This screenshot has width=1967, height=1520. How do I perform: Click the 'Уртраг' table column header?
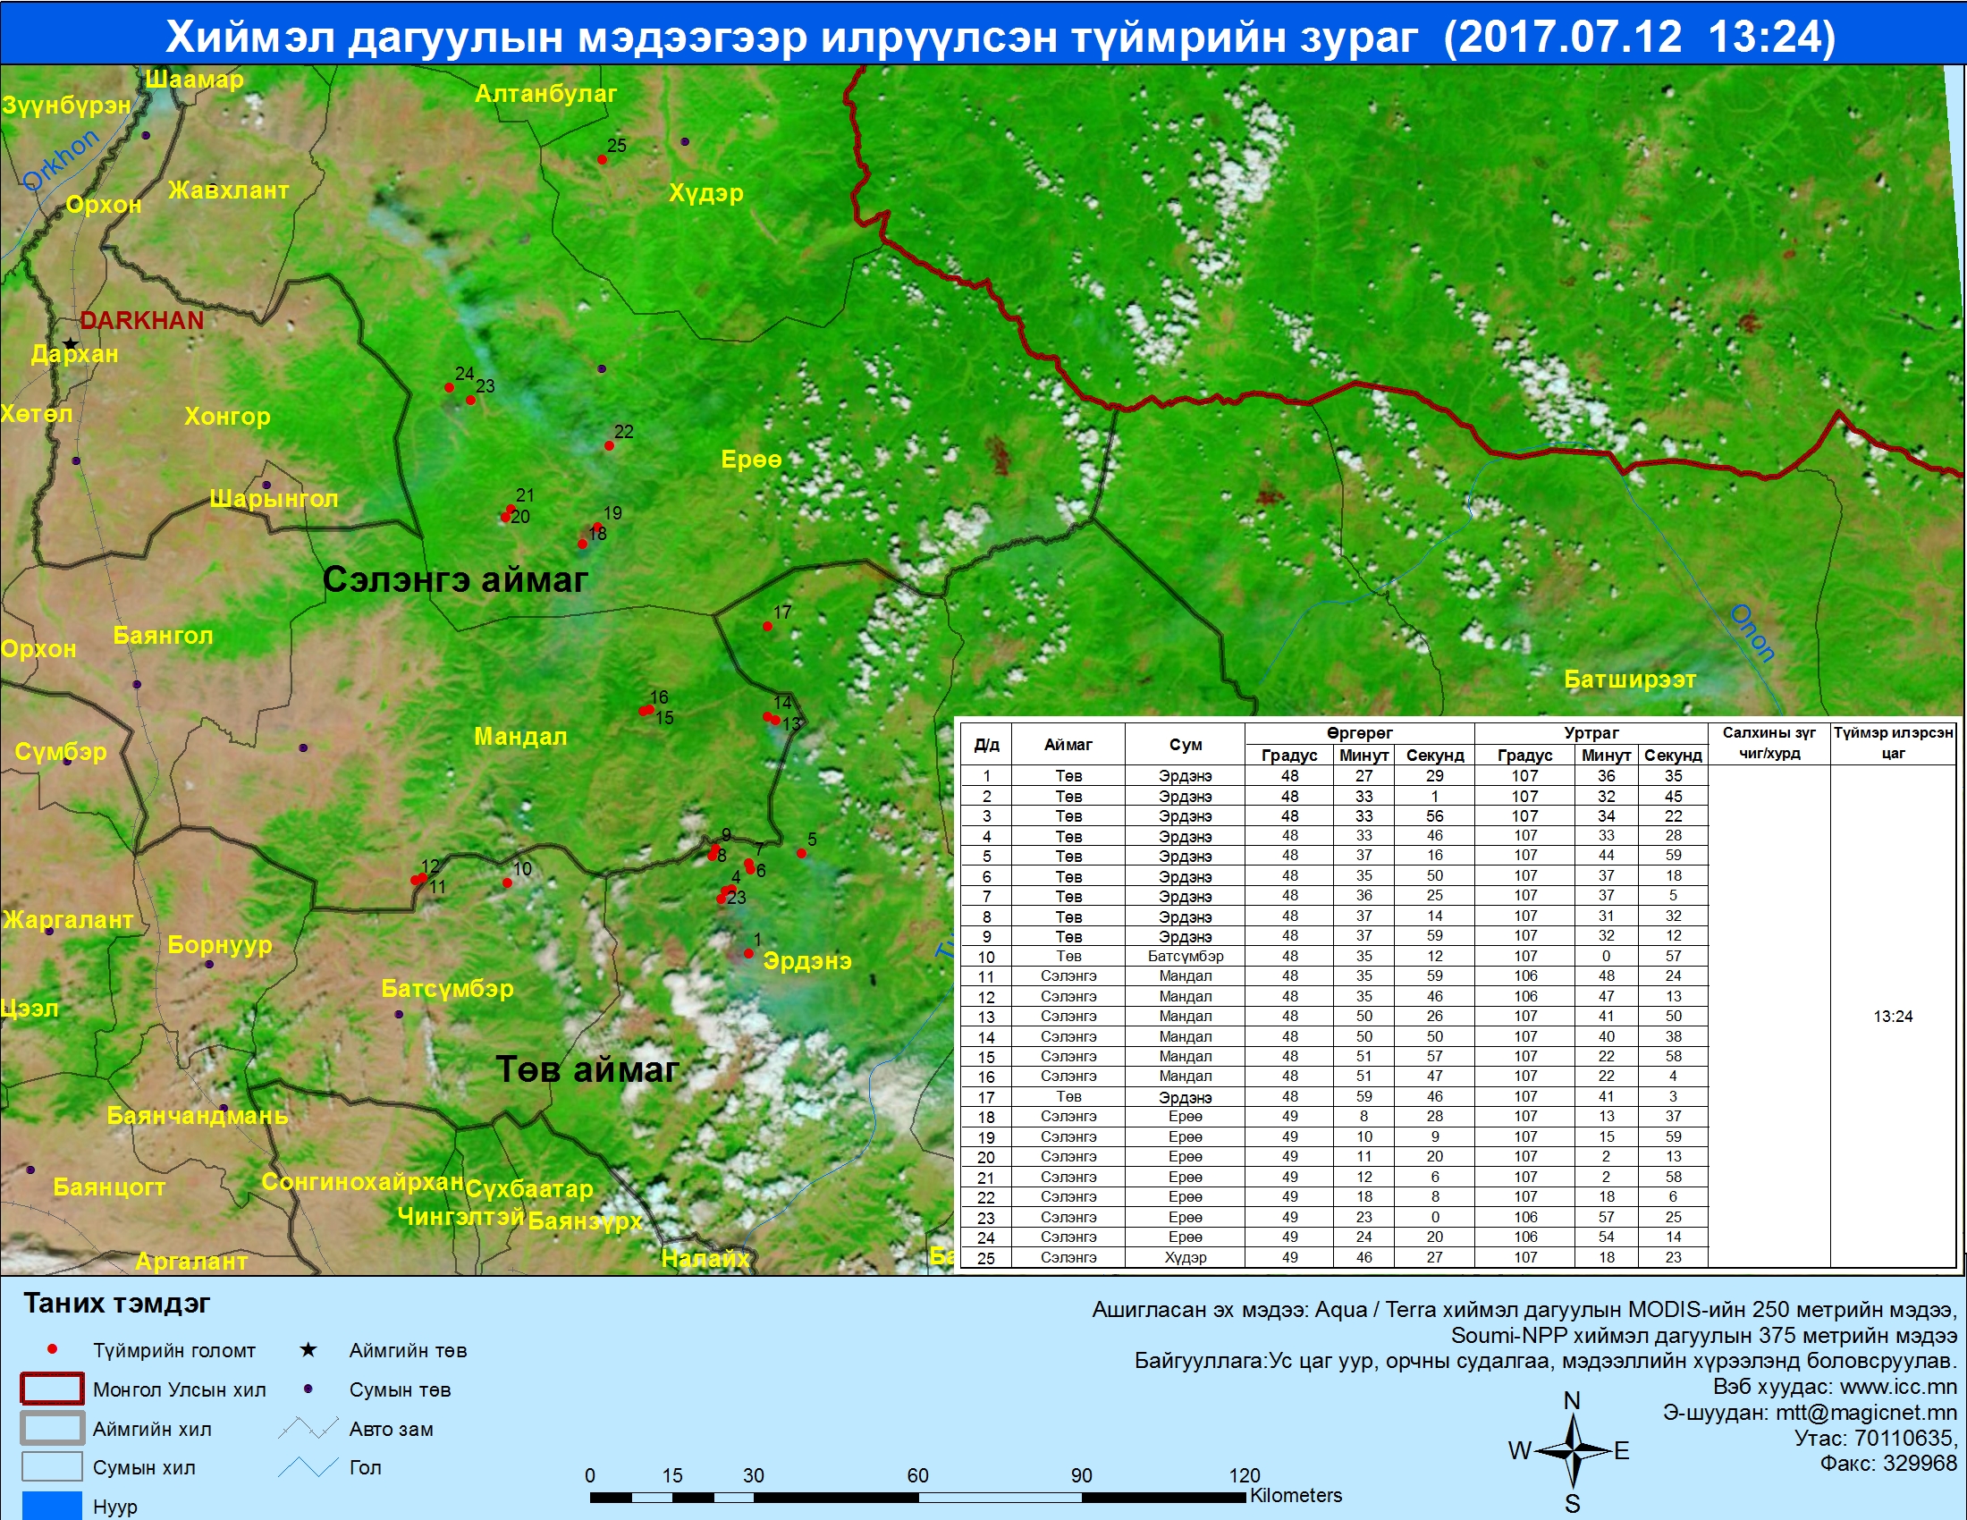tap(1591, 733)
